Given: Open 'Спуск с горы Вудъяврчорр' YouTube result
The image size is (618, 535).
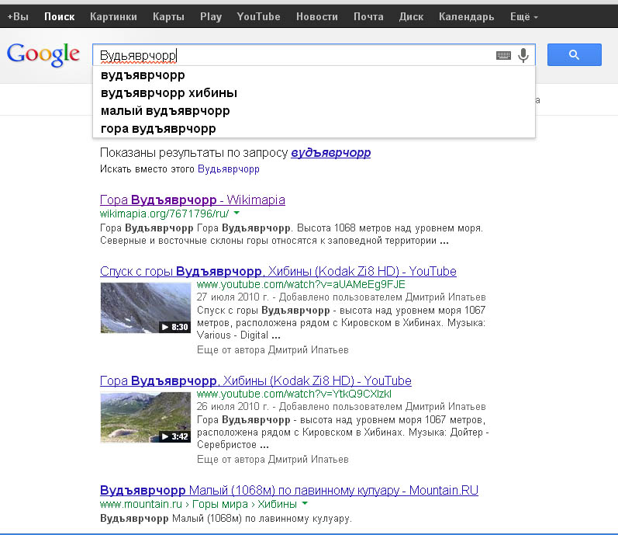Looking at the screenshot, I should pyautogui.click(x=278, y=272).
